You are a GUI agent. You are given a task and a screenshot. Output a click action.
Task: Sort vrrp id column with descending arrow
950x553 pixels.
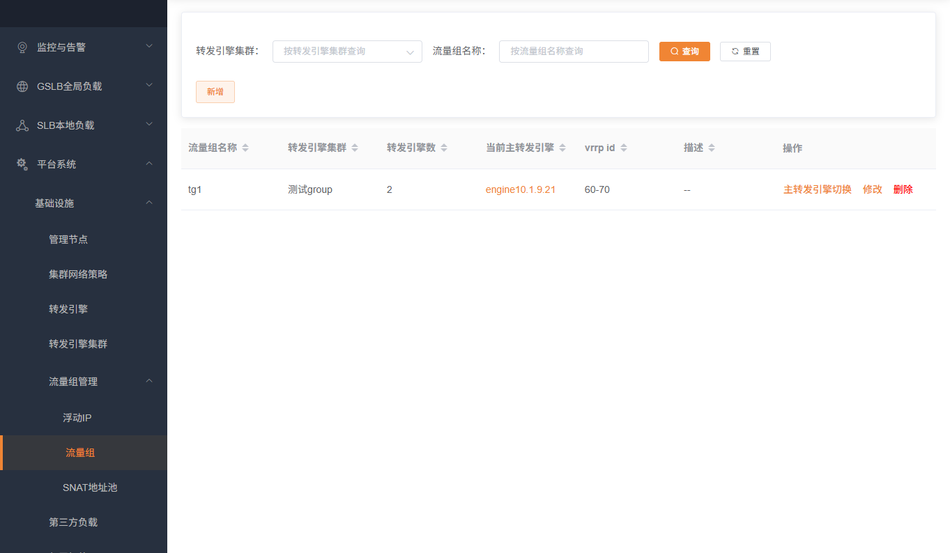click(624, 150)
